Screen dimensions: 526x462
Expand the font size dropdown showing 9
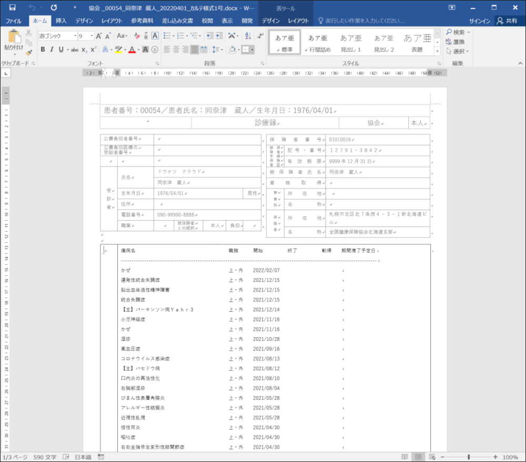pos(92,36)
